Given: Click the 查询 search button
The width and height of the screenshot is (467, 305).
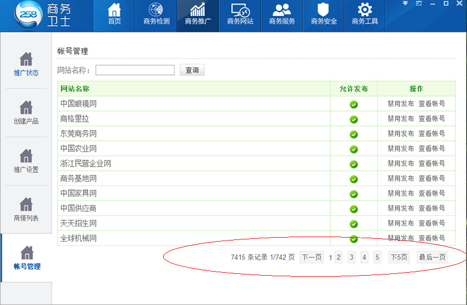Looking at the screenshot, I should coord(192,70).
